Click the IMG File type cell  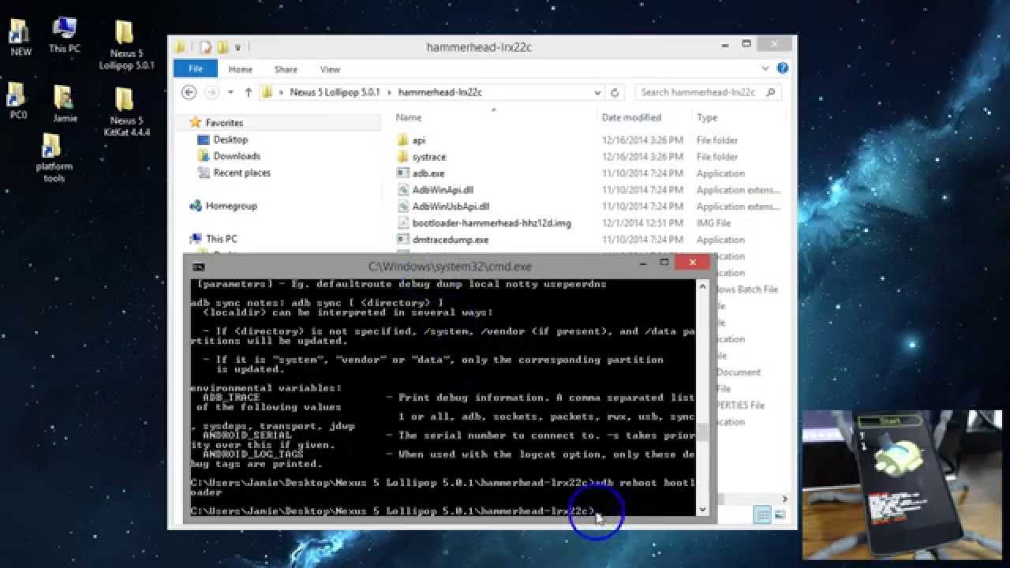point(713,223)
